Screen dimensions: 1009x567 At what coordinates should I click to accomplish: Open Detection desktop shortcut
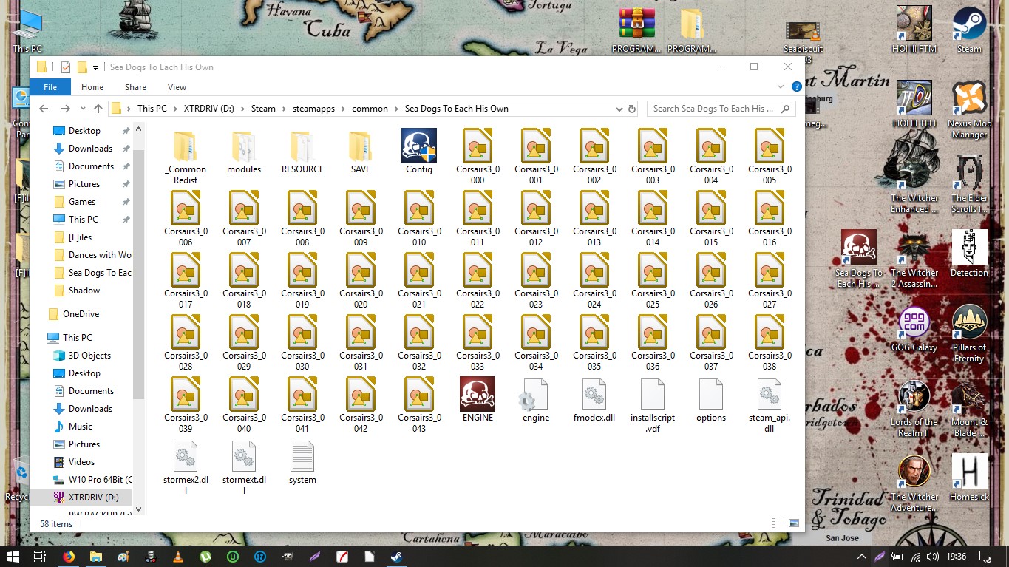click(969, 254)
